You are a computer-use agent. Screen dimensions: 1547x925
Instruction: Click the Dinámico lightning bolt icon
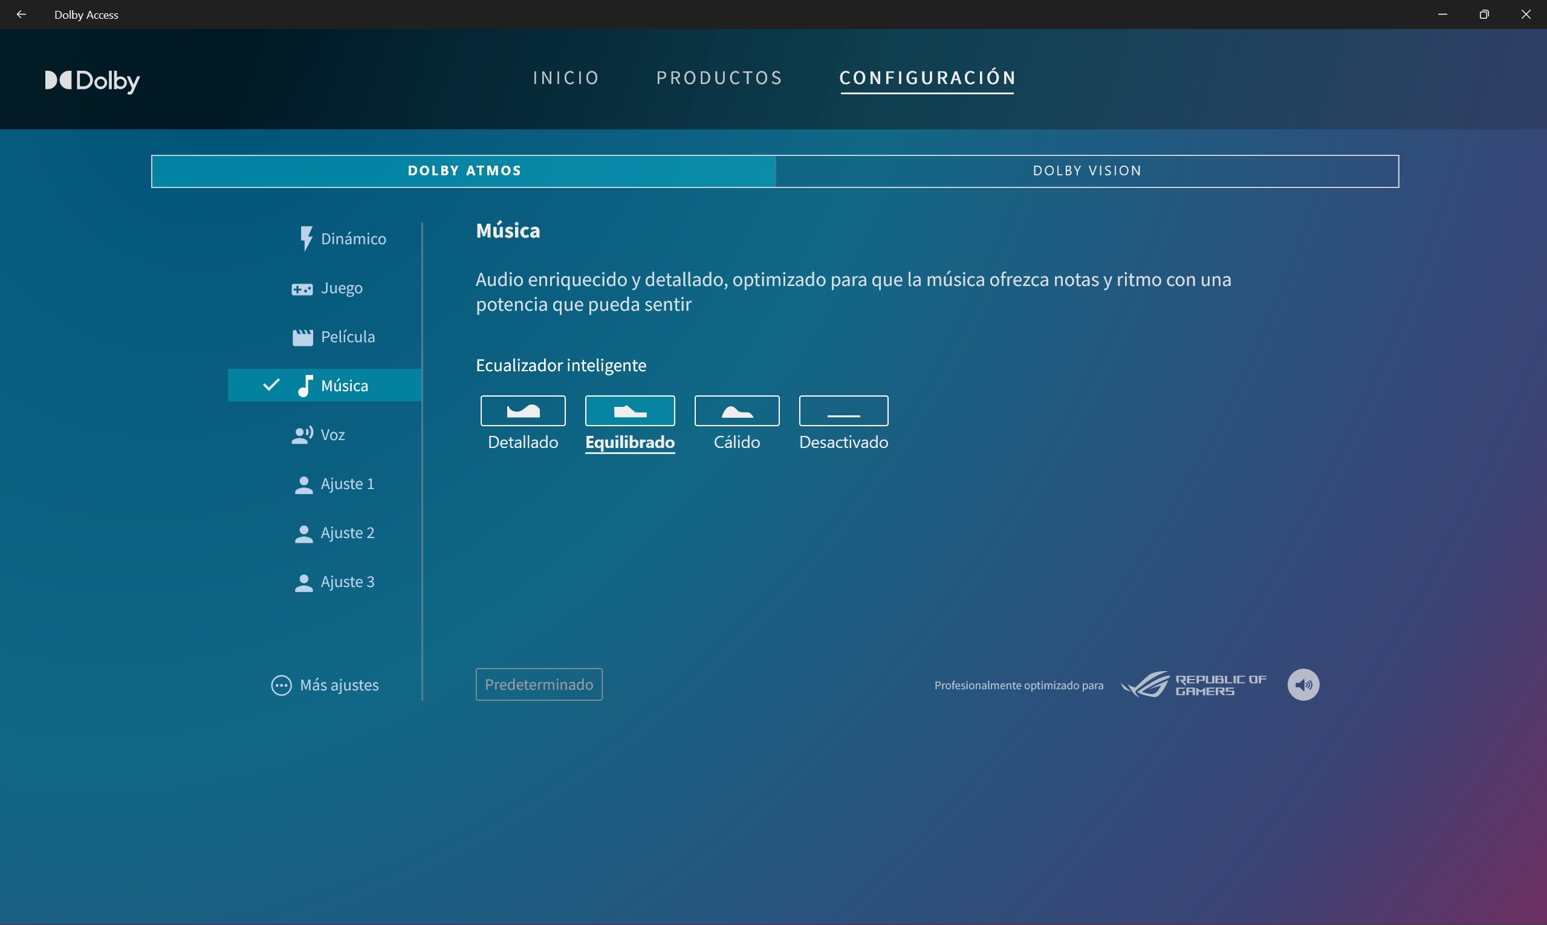pos(305,238)
